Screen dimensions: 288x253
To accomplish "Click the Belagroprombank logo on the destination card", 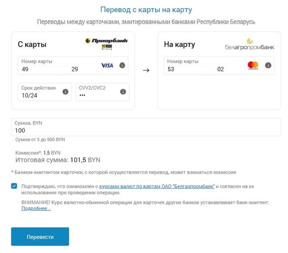I will 249,45.
